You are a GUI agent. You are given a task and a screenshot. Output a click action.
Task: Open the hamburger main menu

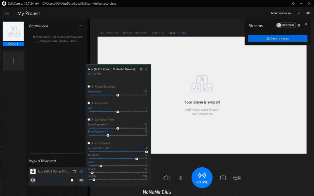tap(7, 13)
